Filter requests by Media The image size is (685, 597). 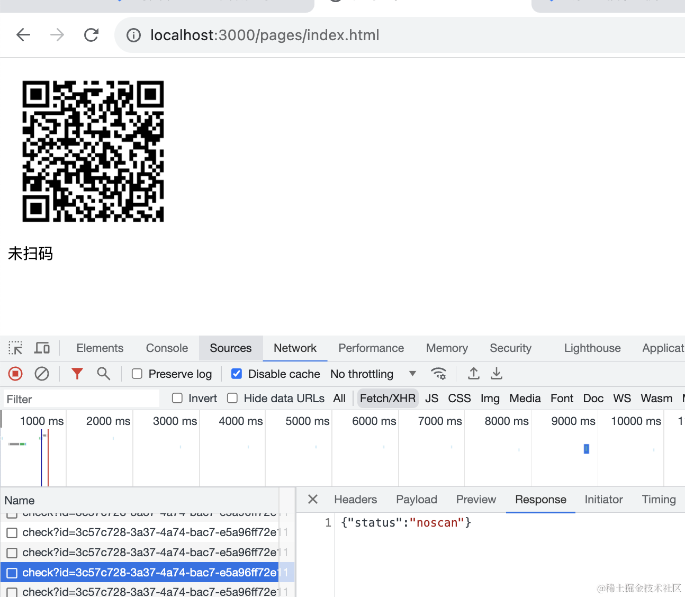coord(525,399)
